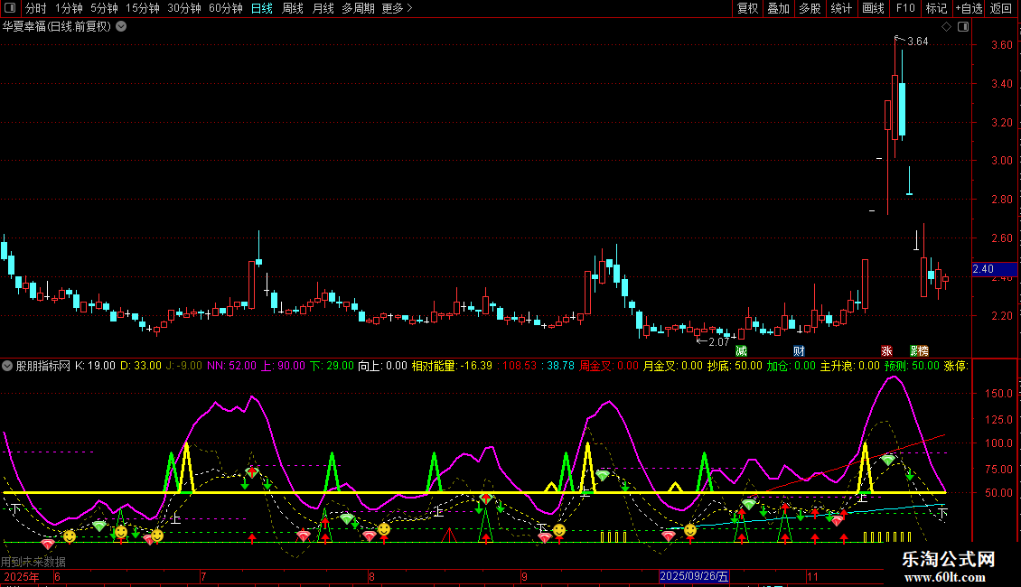1021x587 pixels.
Task: Click the window split icon in chart header
Action: click(x=964, y=27)
